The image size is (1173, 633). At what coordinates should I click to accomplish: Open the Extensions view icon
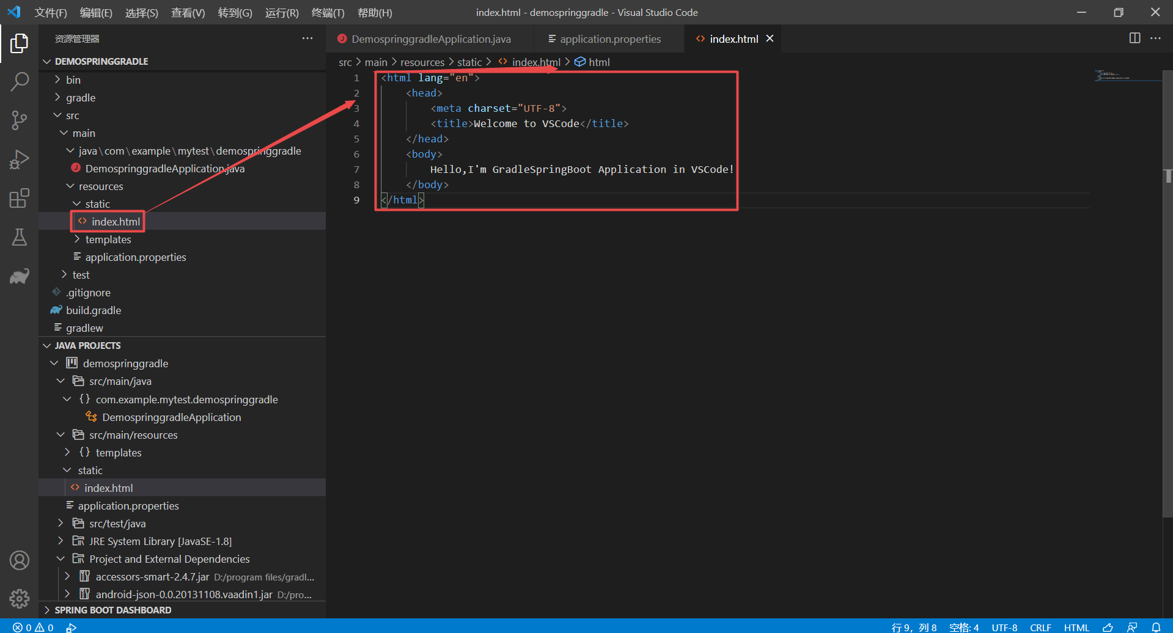19,198
